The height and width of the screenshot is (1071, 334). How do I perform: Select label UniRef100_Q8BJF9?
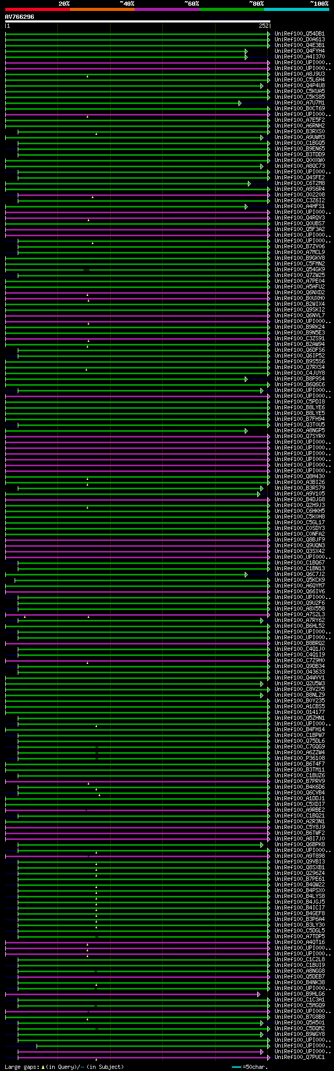pyautogui.click(x=300, y=540)
